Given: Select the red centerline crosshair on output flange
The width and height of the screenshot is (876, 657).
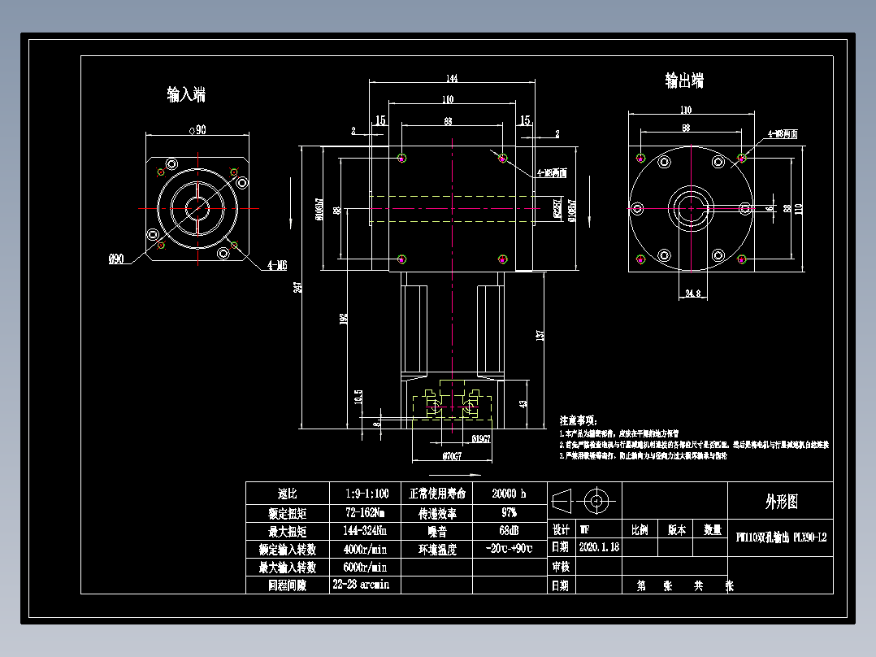Looking at the screenshot, I should coord(692,209).
